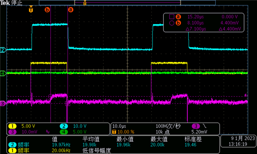Viewport: 257px width, 154px height.
Task: Click channel 3 ground reference marker
Action: point(3,103)
